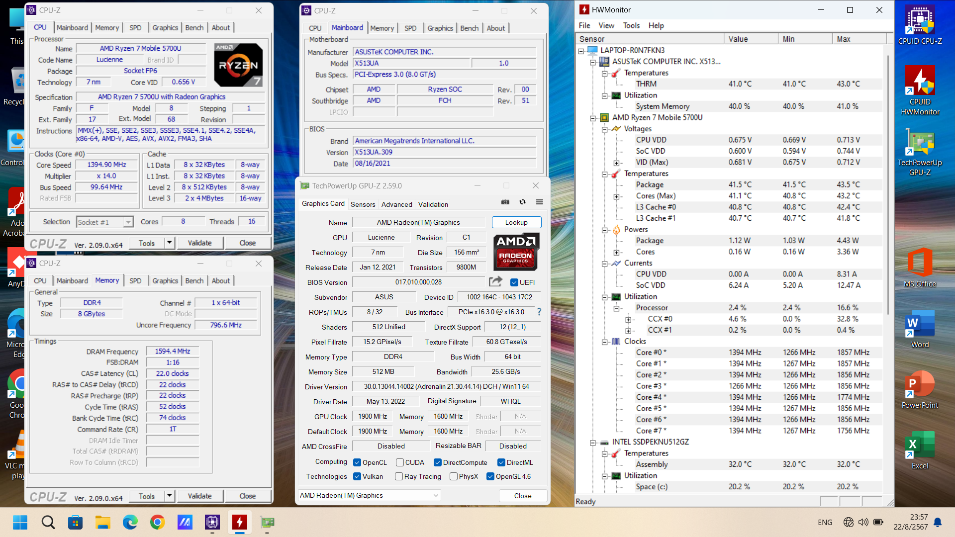Viewport: 955px width, 537px height.
Task: Click the GPU-Z taskbar icon
Action: 267,522
